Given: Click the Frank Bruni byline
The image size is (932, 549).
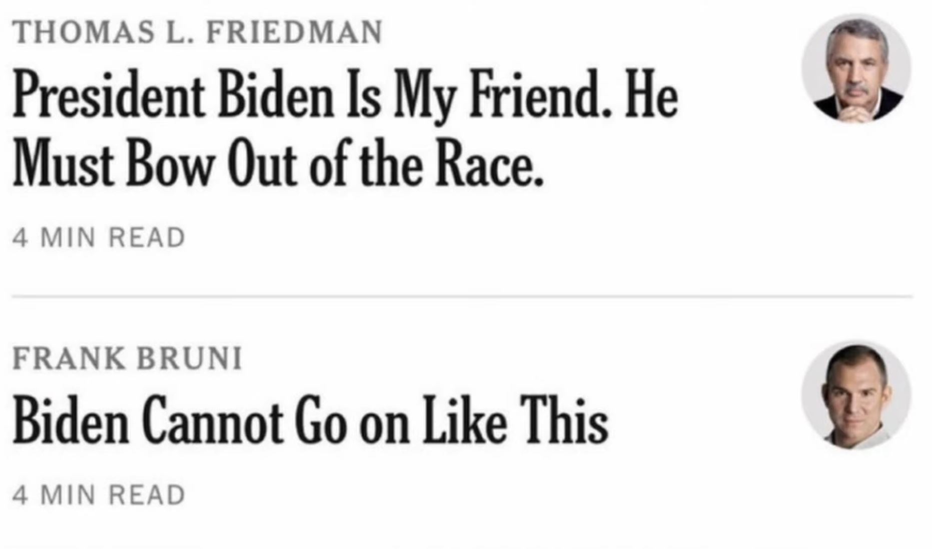Looking at the screenshot, I should (x=127, y=358).
